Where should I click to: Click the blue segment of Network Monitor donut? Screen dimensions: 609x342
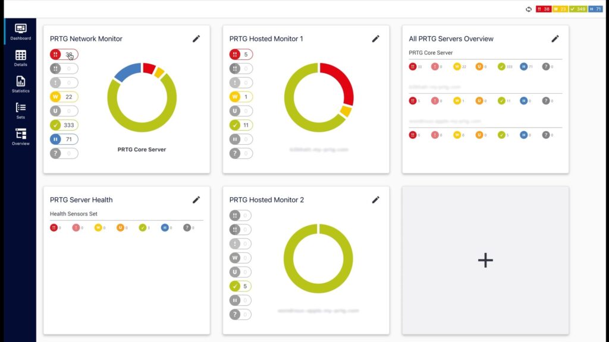tap(126, 72)
